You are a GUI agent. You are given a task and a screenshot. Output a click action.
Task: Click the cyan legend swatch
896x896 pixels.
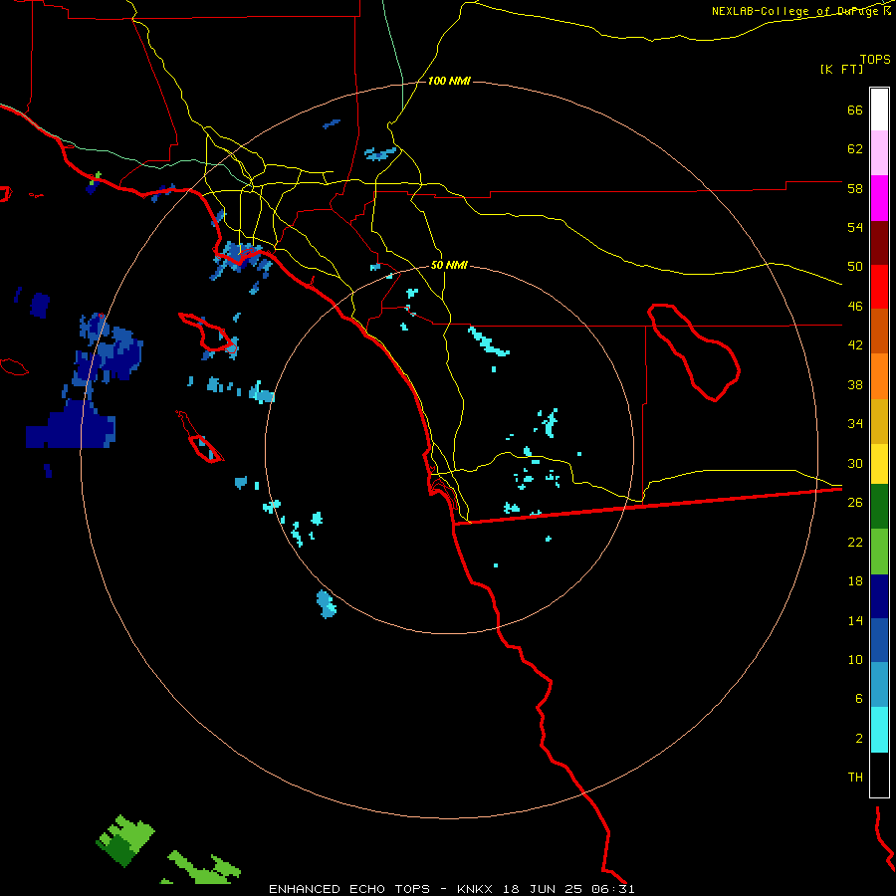[x=879, y=730]
